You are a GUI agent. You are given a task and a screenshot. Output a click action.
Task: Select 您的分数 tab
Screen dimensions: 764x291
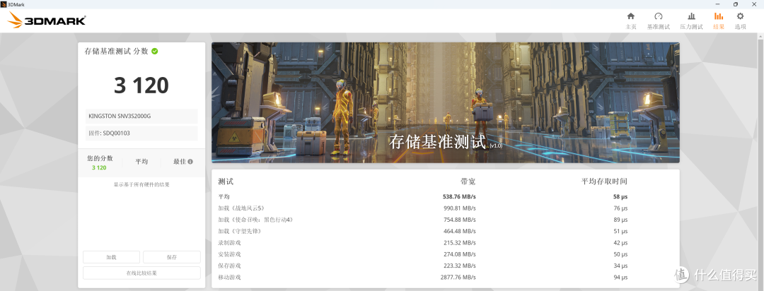pos(100,162)
